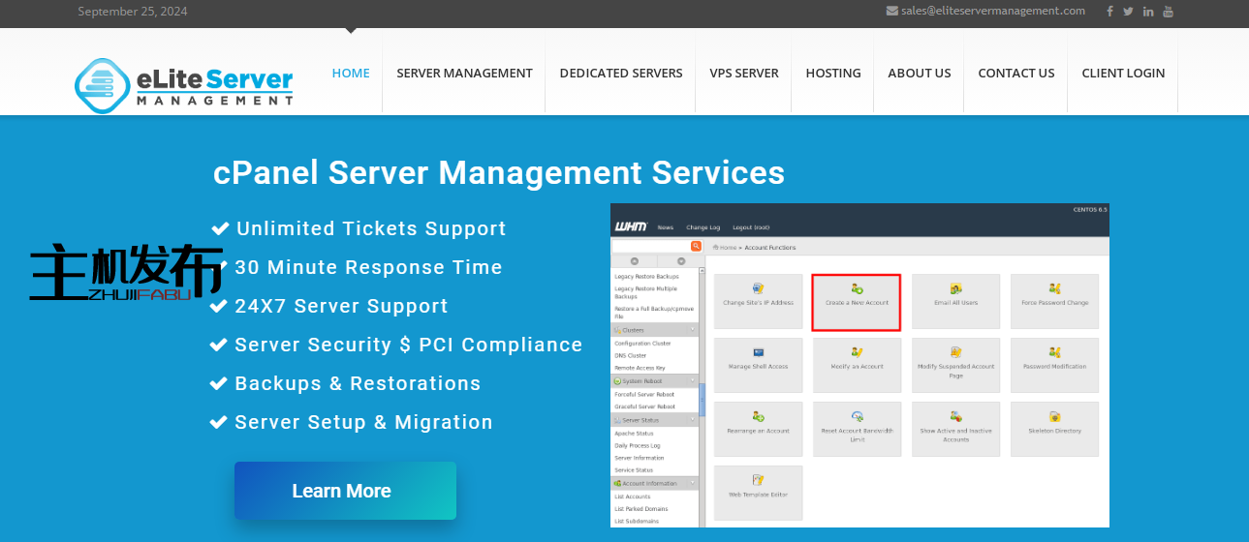Click the envelope mail icon
1249x542 pixels.
pyautogui.click(x=891, y=11)
